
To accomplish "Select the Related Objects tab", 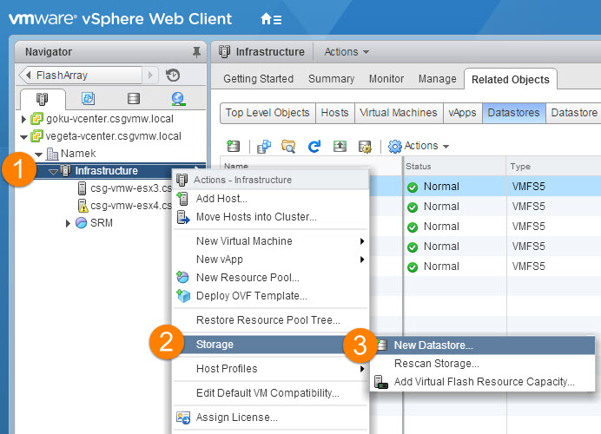I will tap(510, 79).
